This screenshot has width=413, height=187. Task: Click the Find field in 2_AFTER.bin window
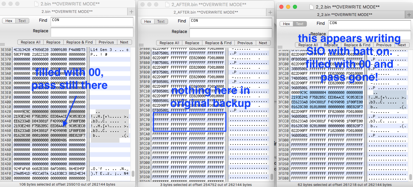231,22
